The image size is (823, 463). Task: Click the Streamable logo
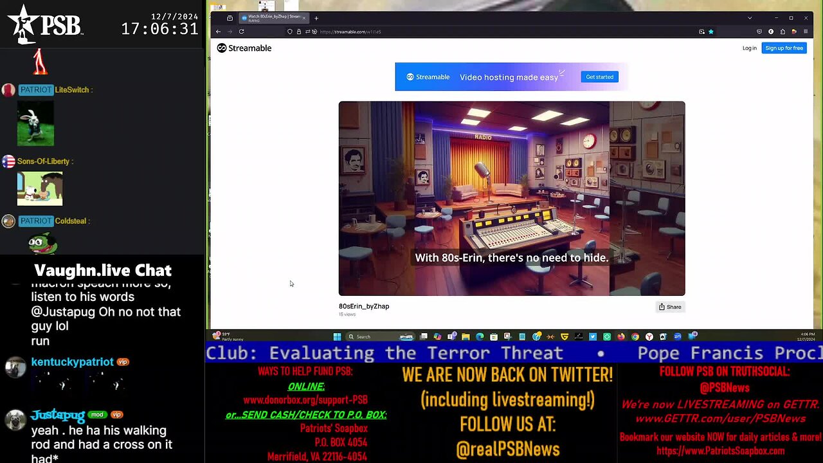coord(244,48)
